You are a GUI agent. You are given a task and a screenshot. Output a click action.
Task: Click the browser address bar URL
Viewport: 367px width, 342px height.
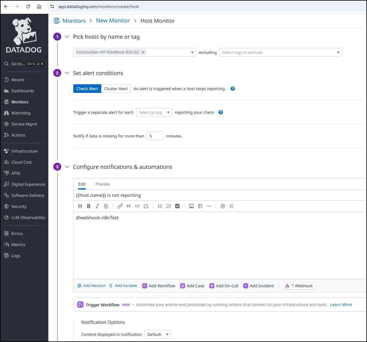99,6
